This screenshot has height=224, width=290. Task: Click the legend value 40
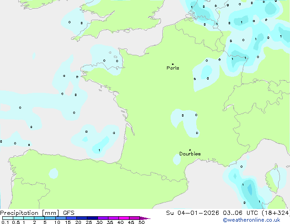click(120, 222)
